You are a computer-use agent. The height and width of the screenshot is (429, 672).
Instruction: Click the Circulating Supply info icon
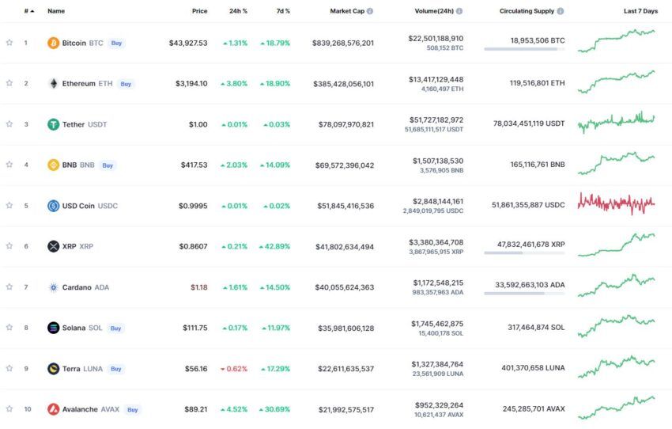click(x=561, y=11)
